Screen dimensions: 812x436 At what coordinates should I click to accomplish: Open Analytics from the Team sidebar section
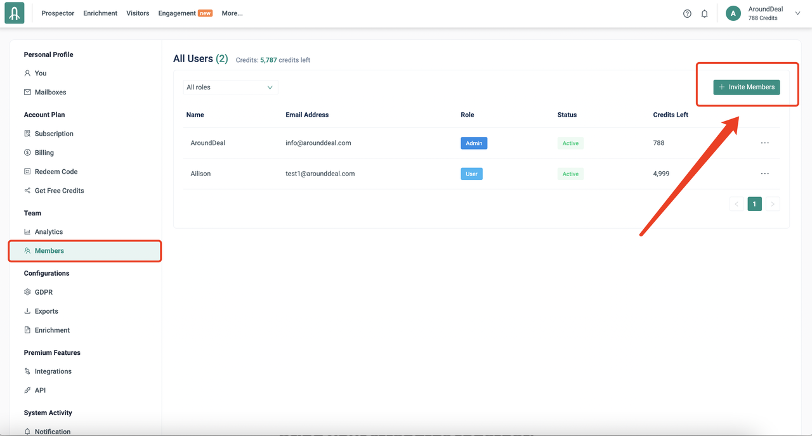(x=48, y=232)
